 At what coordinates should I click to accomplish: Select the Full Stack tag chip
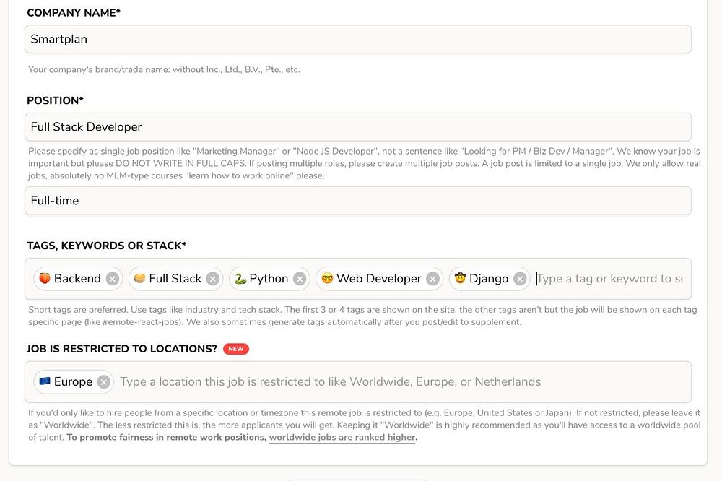pyautogui.click(x=175, y=279)
